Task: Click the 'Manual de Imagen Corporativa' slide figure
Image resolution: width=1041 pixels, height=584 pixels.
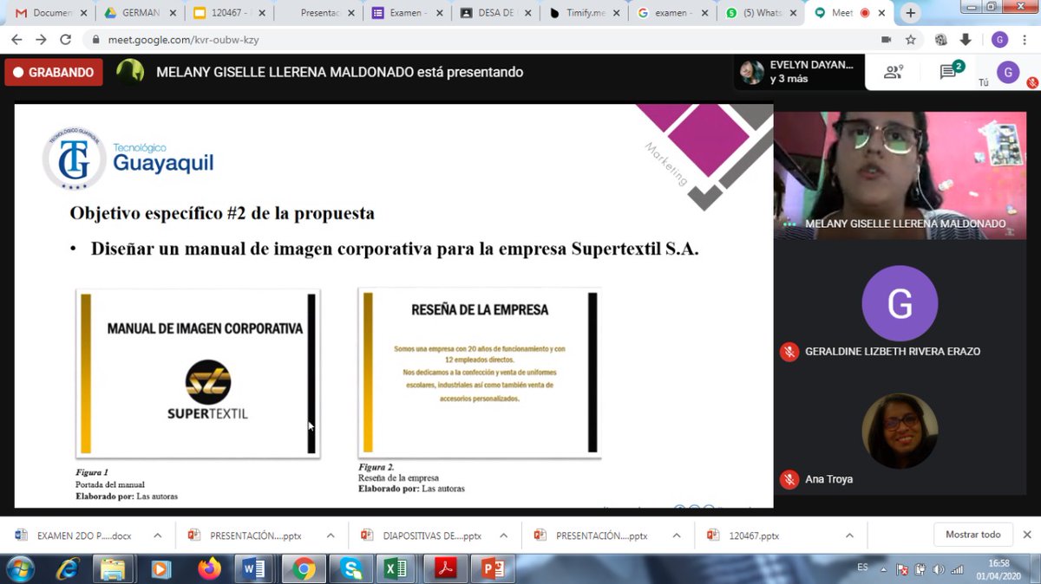Action: [x=198, y=373]
